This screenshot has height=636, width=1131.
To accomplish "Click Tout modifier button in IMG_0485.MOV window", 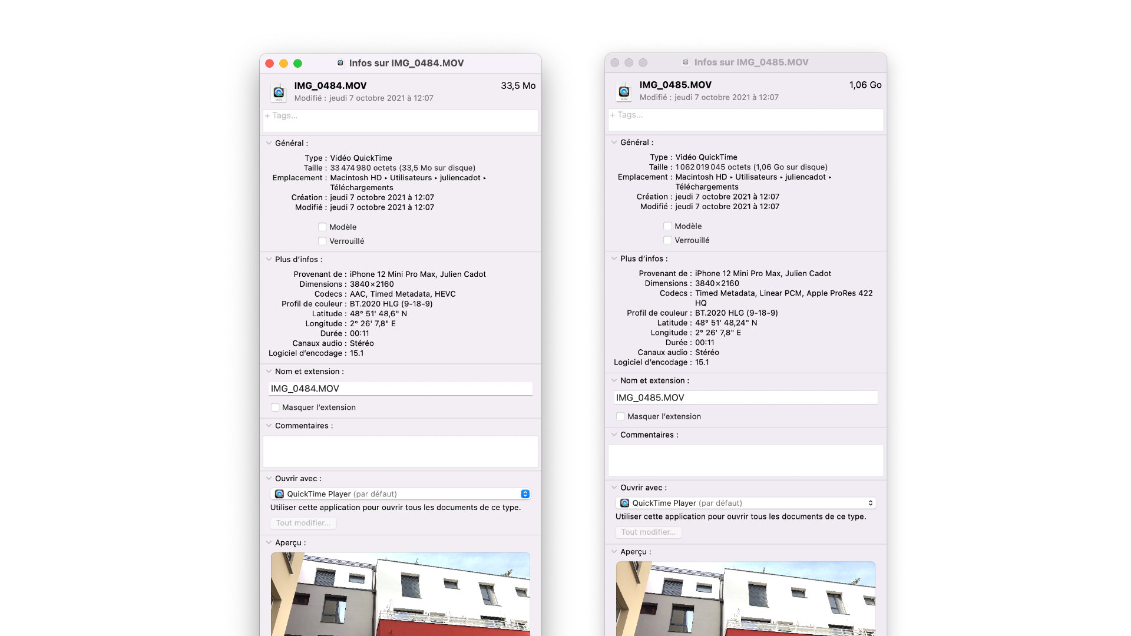I will 649,532.
